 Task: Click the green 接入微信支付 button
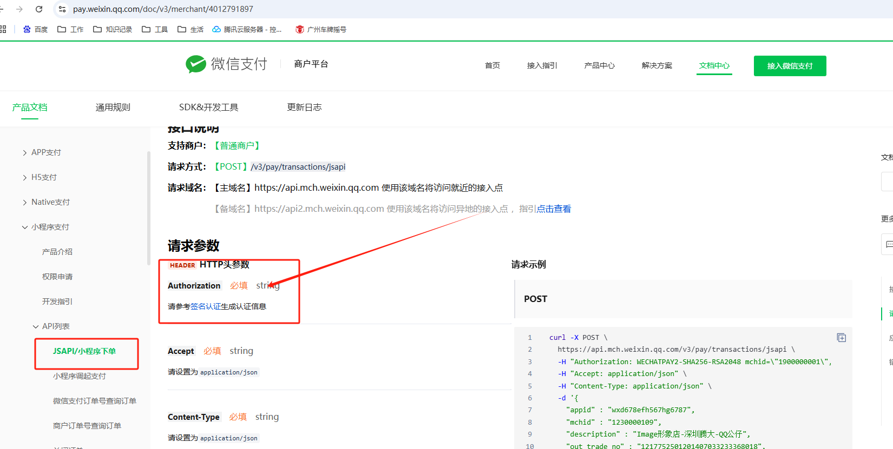pos(790,66)
